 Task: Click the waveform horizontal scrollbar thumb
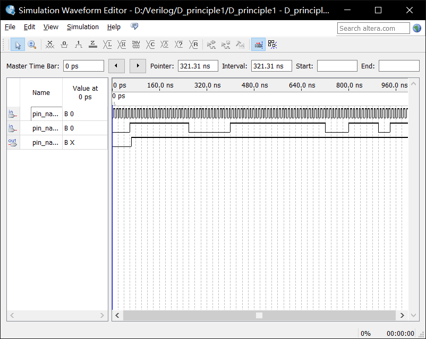(259, 315)
